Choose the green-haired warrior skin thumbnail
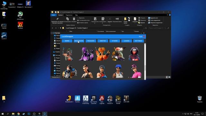 point(68,54)
